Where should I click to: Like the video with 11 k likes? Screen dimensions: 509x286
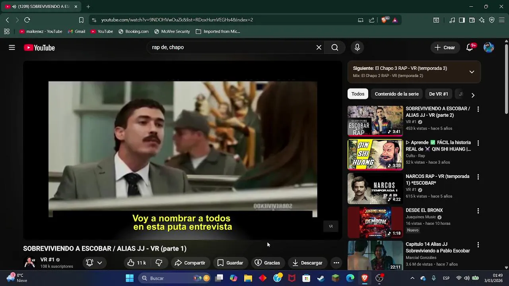click(x=136, y=263)
